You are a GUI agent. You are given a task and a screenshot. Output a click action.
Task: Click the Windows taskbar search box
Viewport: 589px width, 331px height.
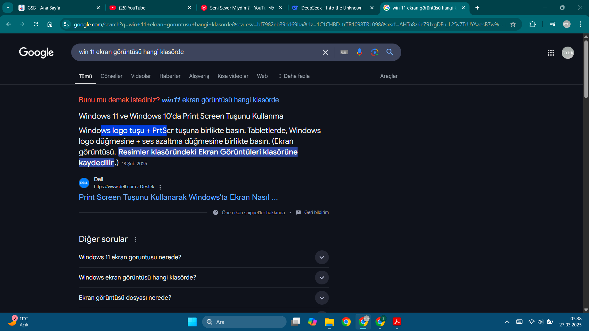pos(244,322)
